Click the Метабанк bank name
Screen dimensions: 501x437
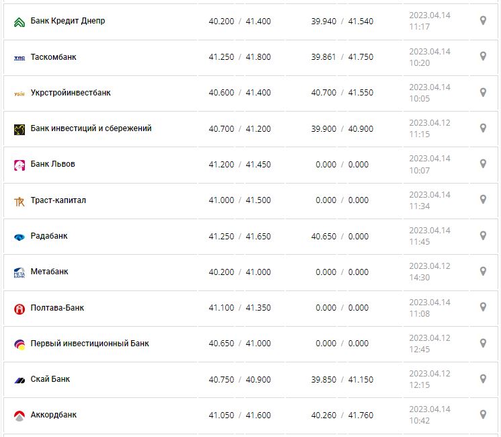[50, 272]
